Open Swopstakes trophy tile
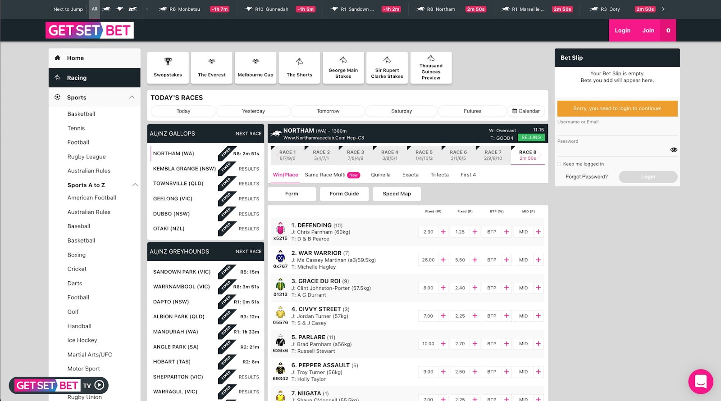 (168, 68)
